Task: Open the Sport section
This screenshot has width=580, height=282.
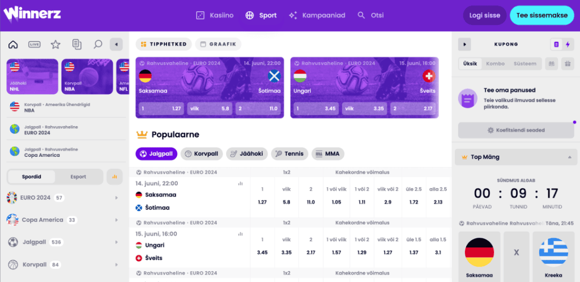Action: (x=261, y=15)
